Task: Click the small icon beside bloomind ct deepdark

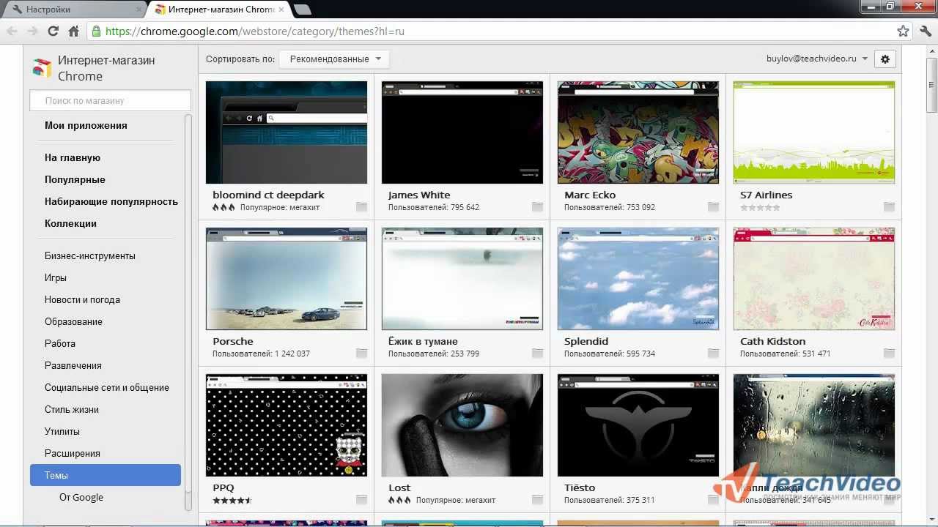Action: point(361,207)
